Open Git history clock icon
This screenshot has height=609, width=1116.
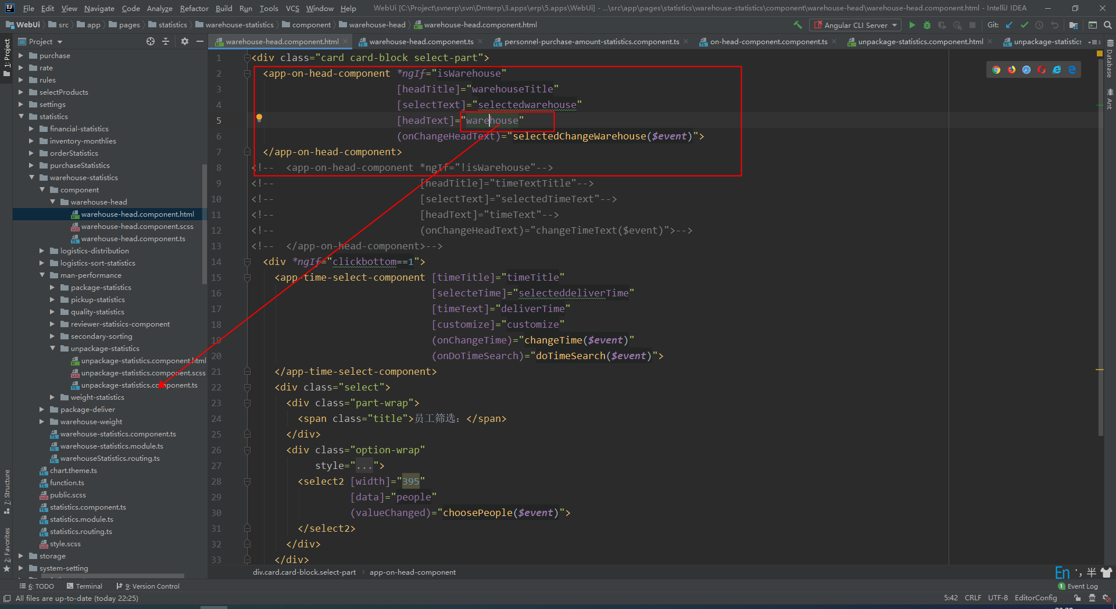pyautogui.click(x=1039, y=25)
